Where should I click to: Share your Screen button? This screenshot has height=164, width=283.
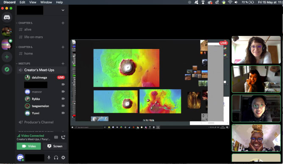(55, 146)
